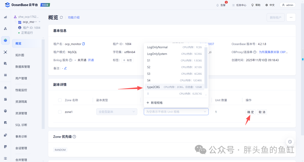304x162 pixels.
Task: Click the RANDOM zone priority tag
Action: click(x=60, y=150)
